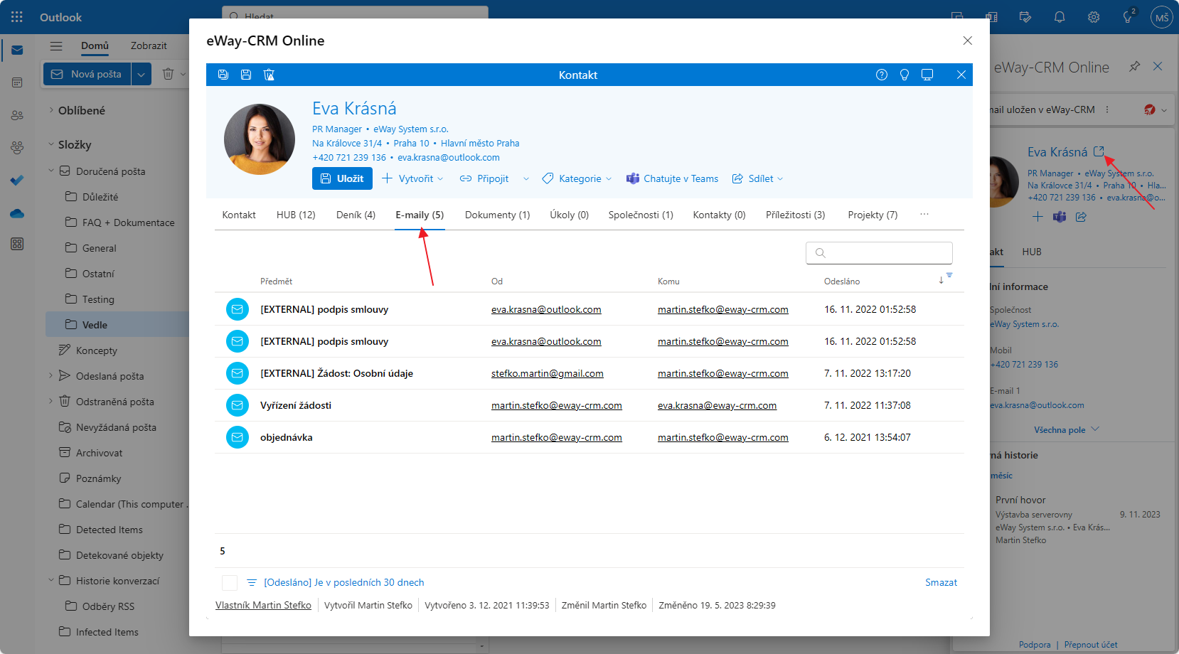Image resolution: width=1179 pixels, height=654 pixels.
Task: Click Smazat to clear the filter
Action: pyautogui.click(x=941, y=583)
